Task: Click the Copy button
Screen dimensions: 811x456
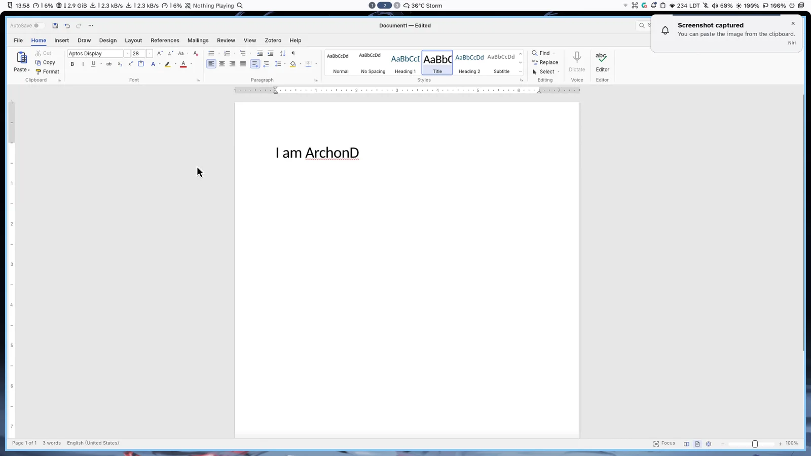Action: click(x=45, y=62)
